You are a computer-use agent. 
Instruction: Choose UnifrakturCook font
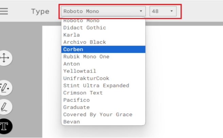[x=86, y=78]
